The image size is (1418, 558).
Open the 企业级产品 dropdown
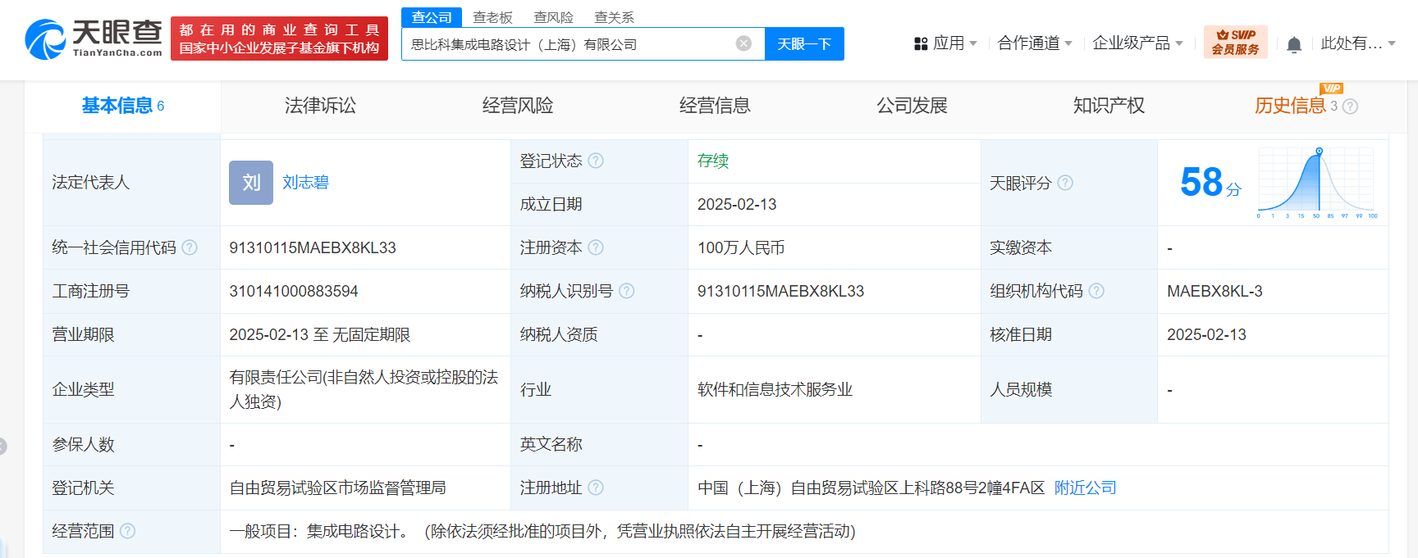pyautogui.click(x=1137, y=43)
